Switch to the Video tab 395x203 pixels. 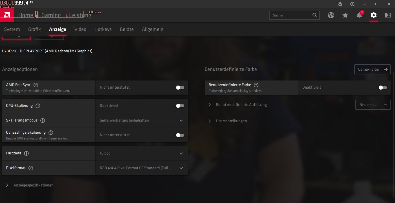80,29
